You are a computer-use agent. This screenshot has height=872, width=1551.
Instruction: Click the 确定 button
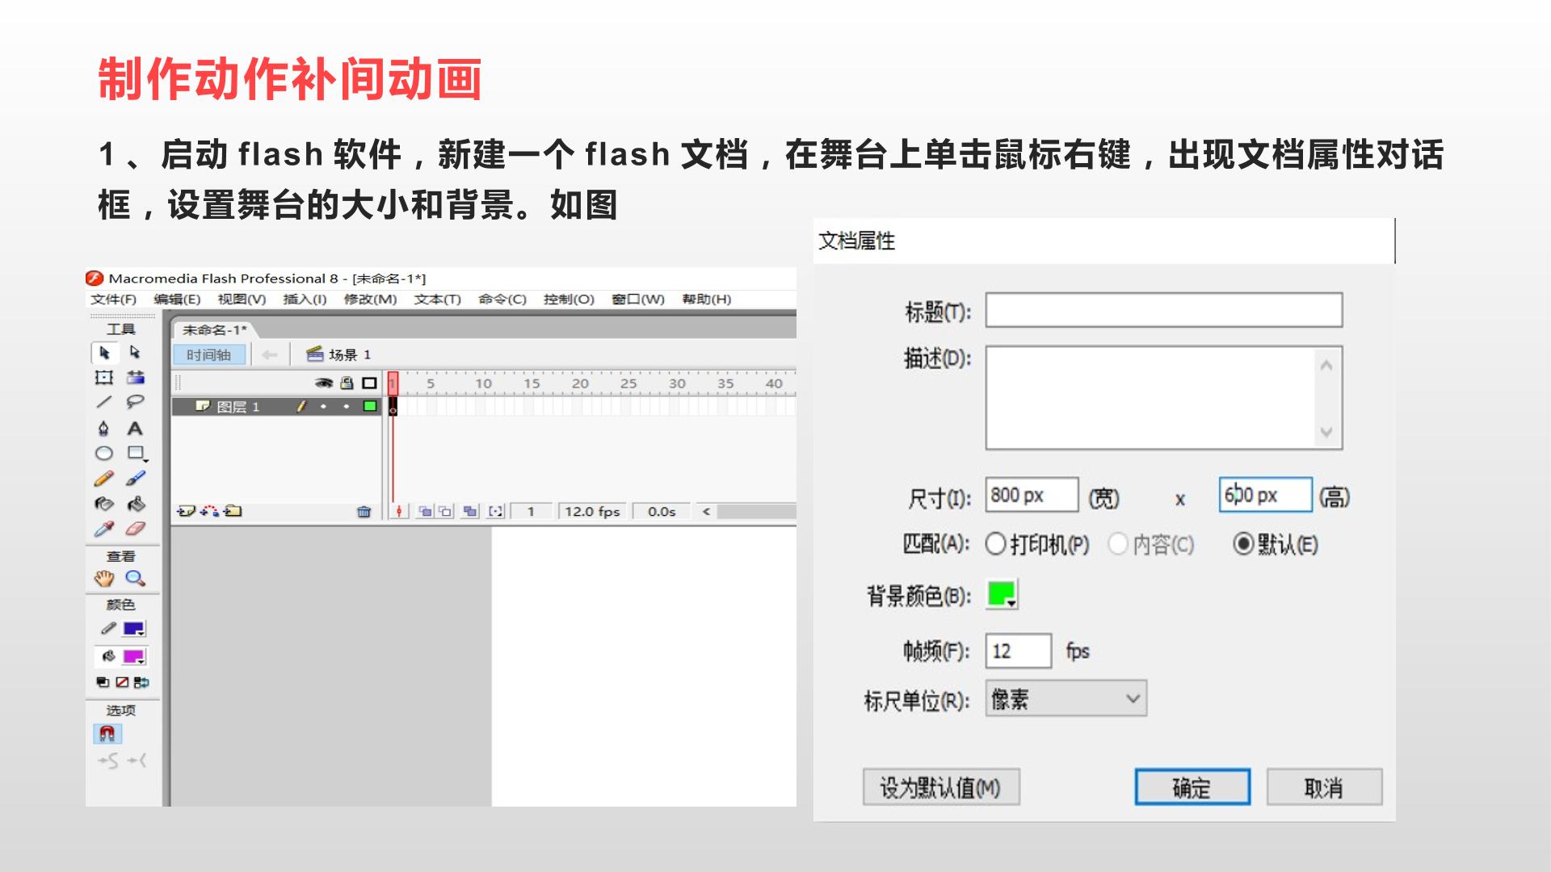[1192, 787]
